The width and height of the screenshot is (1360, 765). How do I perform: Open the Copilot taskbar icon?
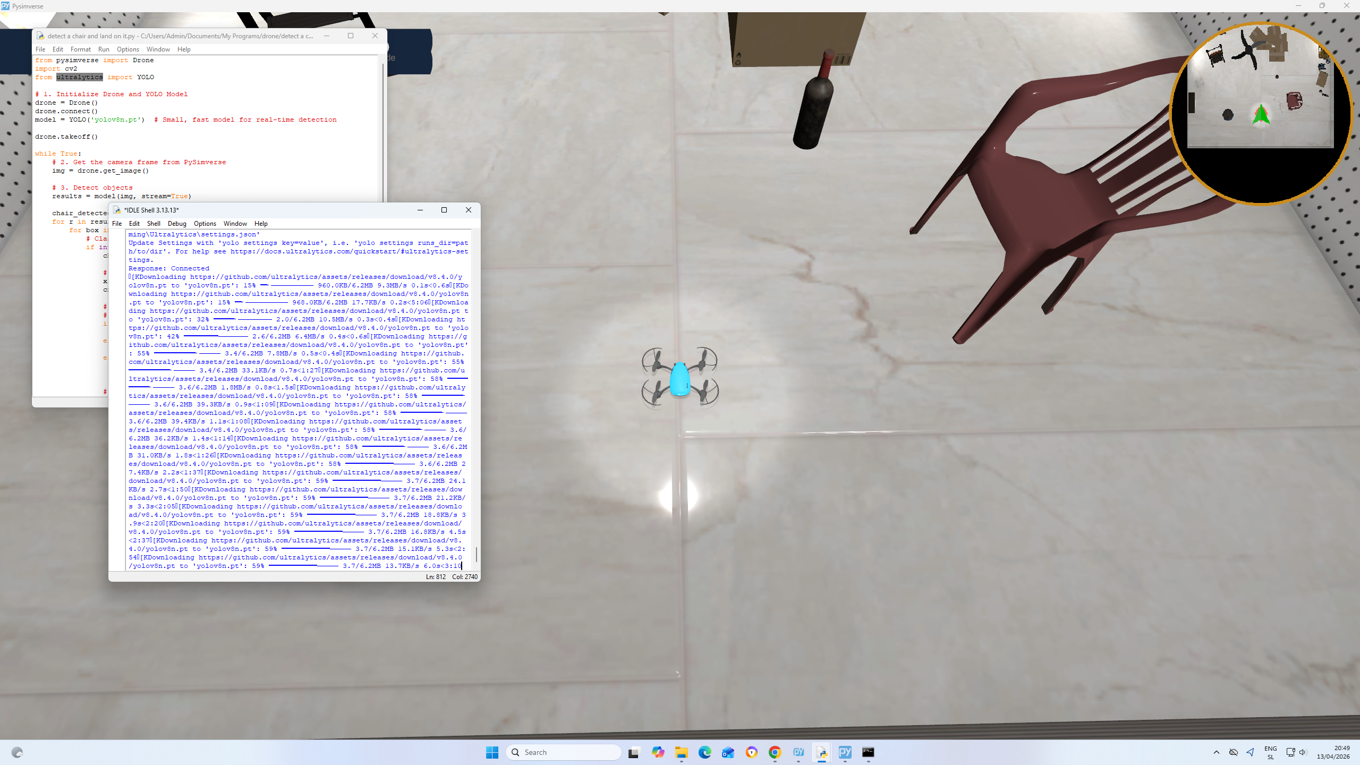[658, 752]
